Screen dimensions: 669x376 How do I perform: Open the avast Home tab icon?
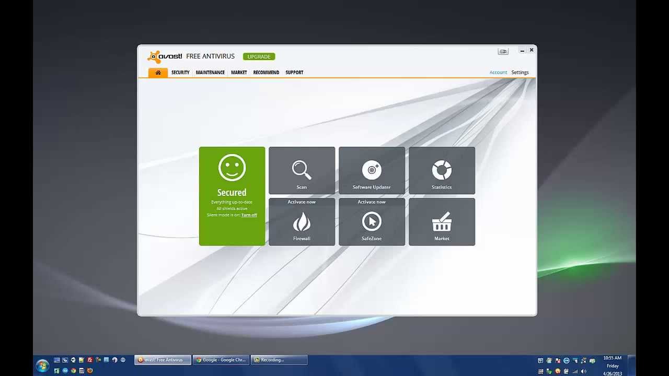pyautogui.click(x=158, y=73)
